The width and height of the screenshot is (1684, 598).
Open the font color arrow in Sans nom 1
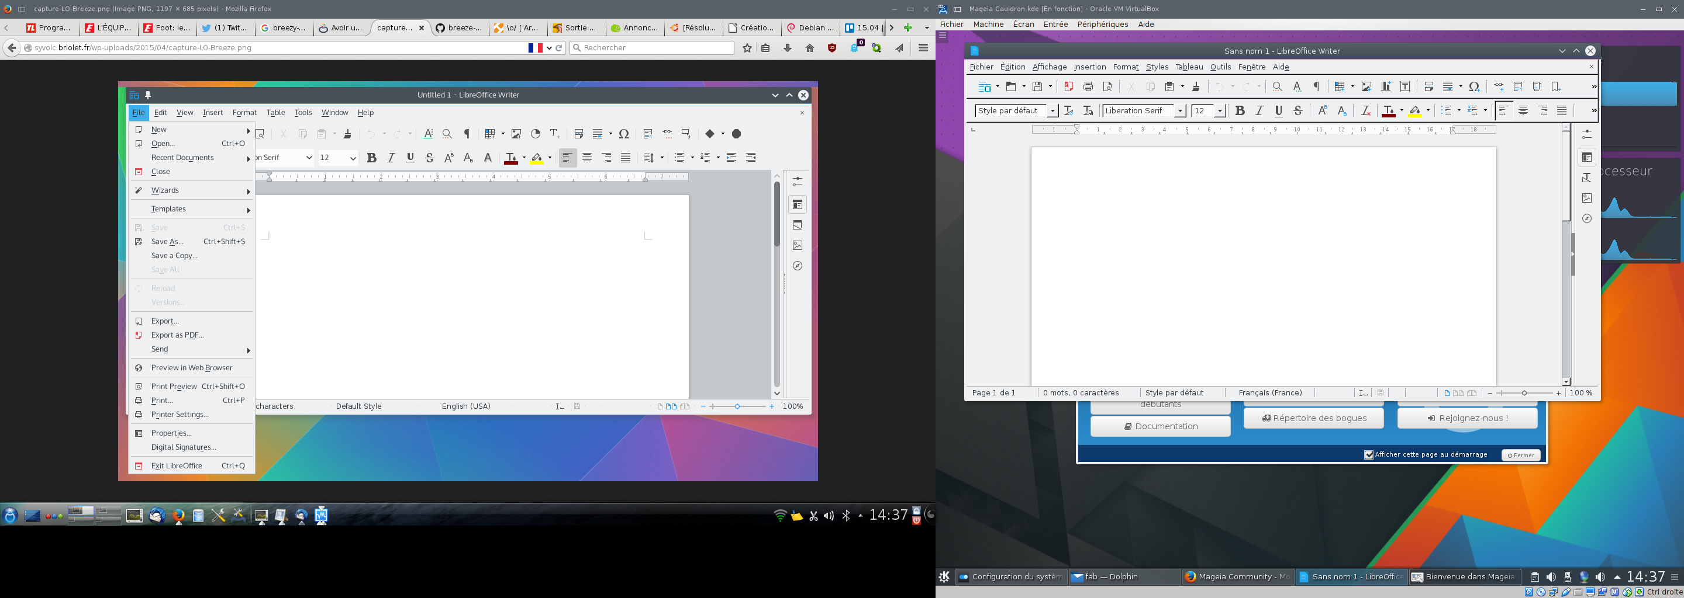click(1401, 111)
